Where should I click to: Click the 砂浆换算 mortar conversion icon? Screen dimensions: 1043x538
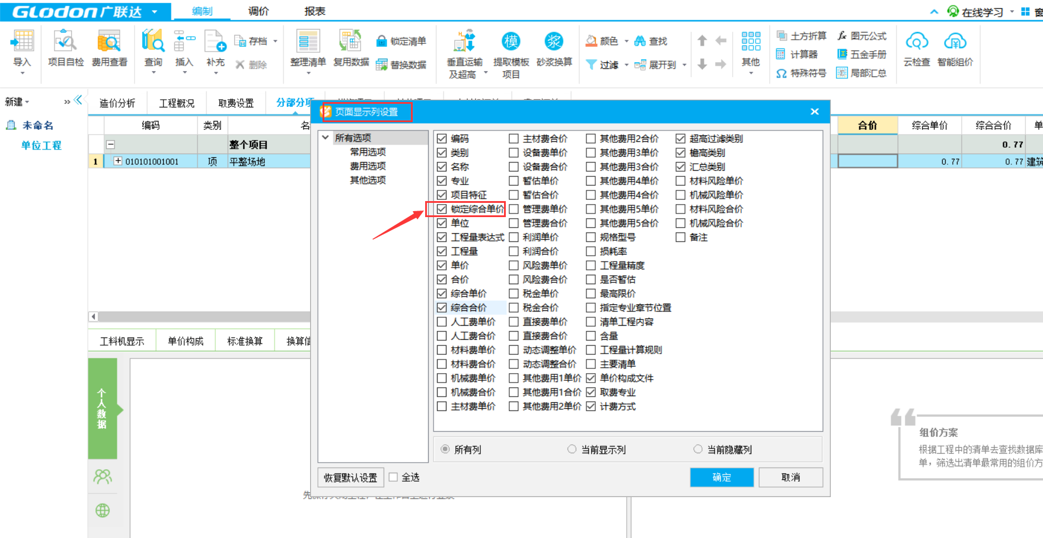pyautogui.click(x=554, y=42)
